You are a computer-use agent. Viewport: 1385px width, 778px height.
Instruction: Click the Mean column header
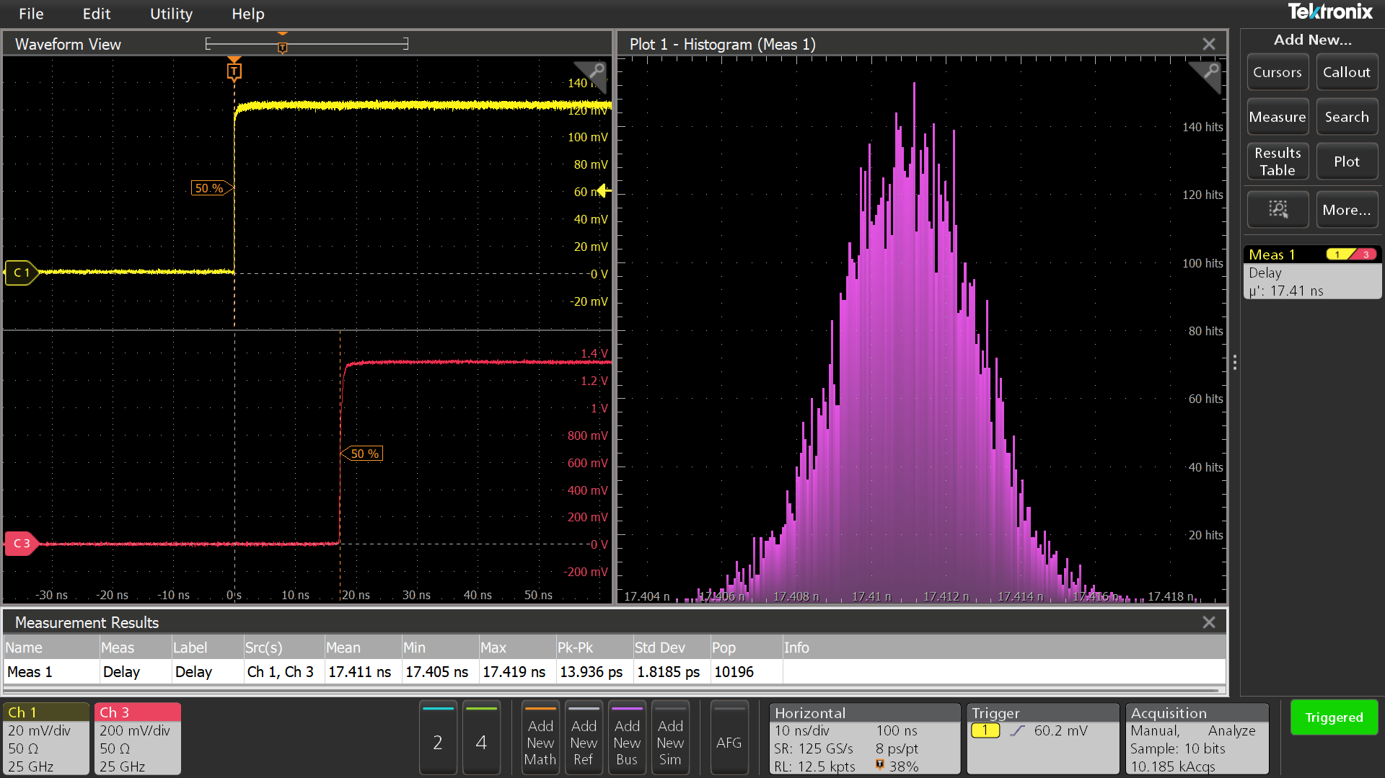click(x=362, y=647)
